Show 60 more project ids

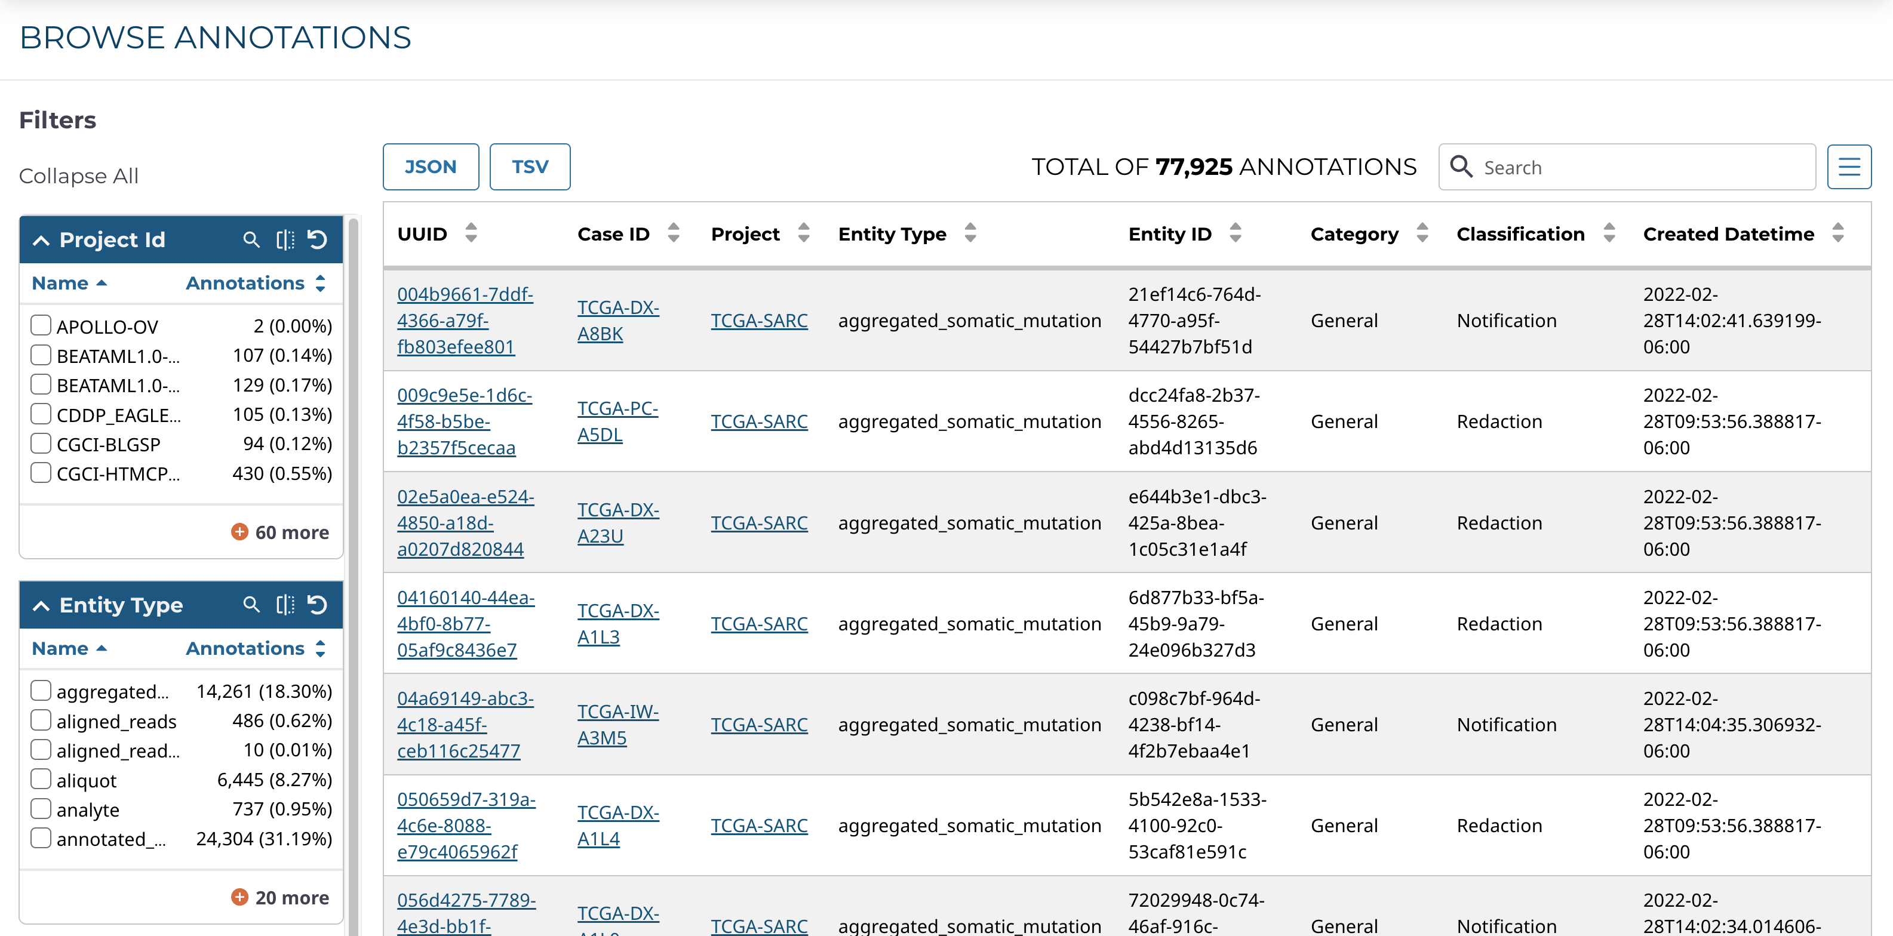pos(281,532)
